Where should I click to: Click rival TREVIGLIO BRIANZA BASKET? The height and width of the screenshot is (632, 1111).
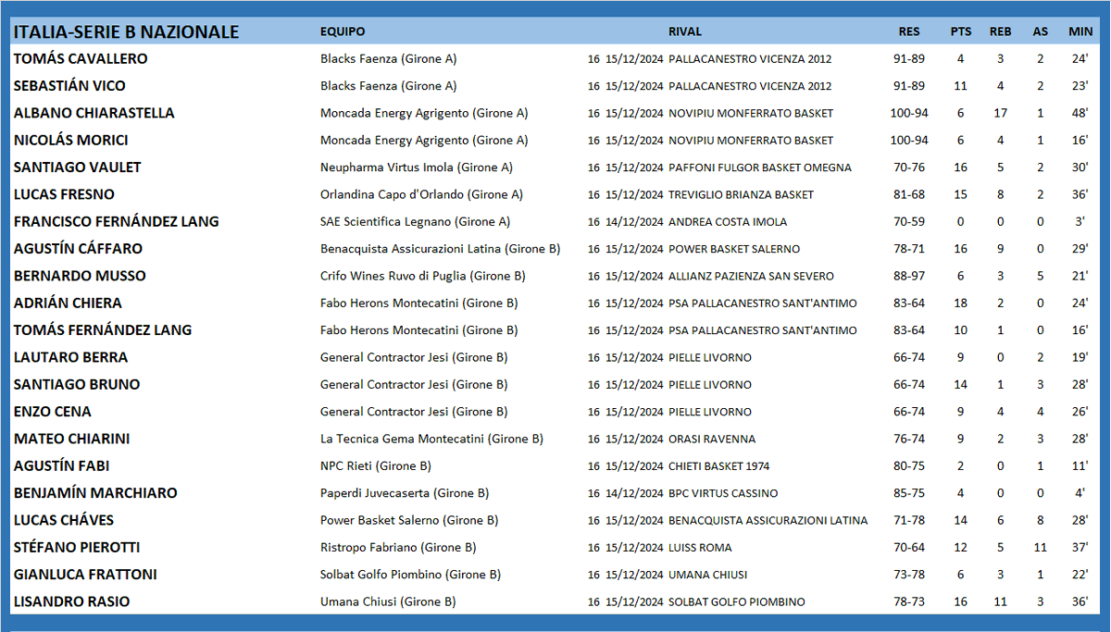pyautogui.click(x=741, y=194)
